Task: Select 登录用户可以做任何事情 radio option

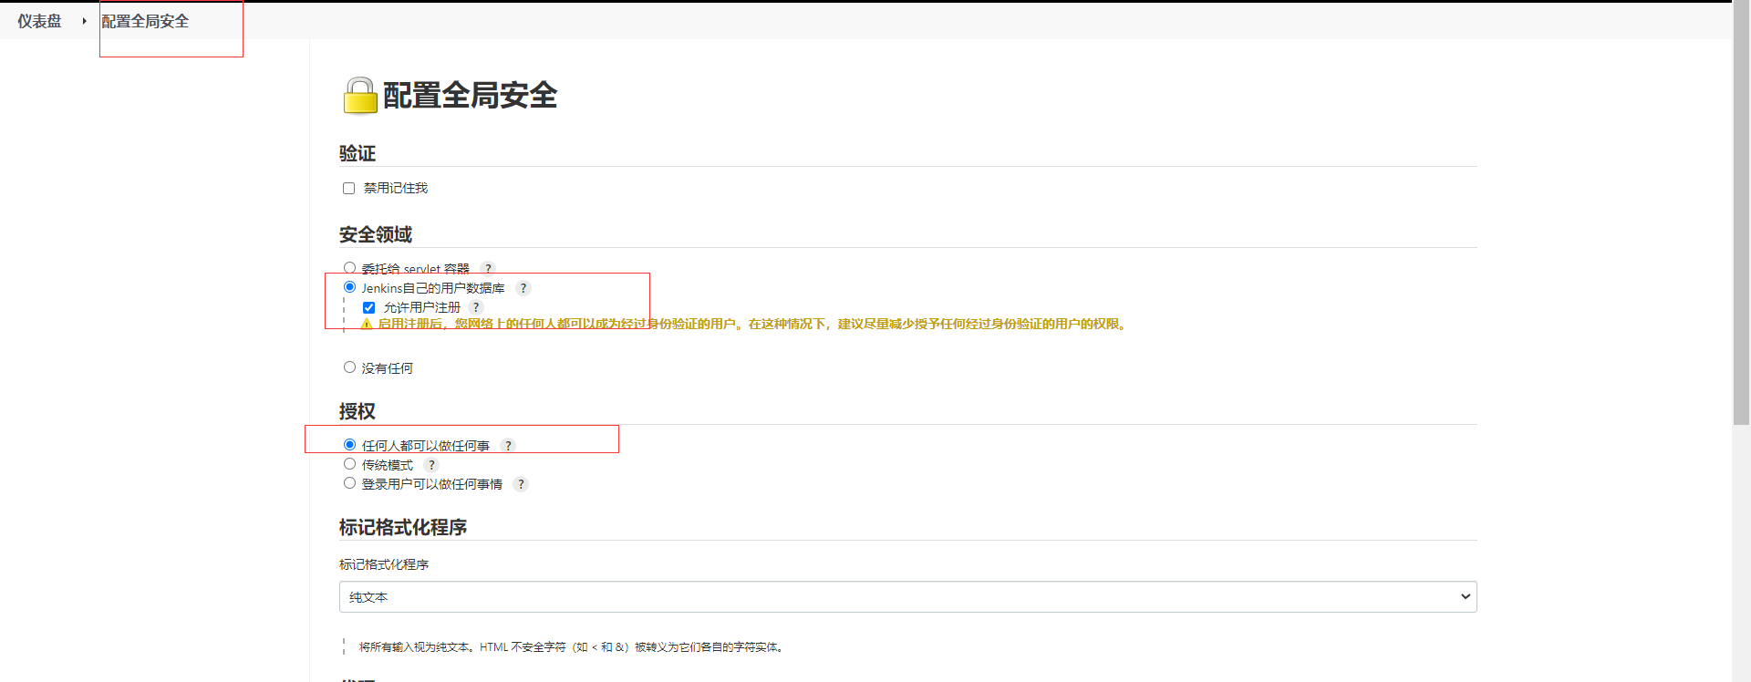Action: tap(349, 483)
